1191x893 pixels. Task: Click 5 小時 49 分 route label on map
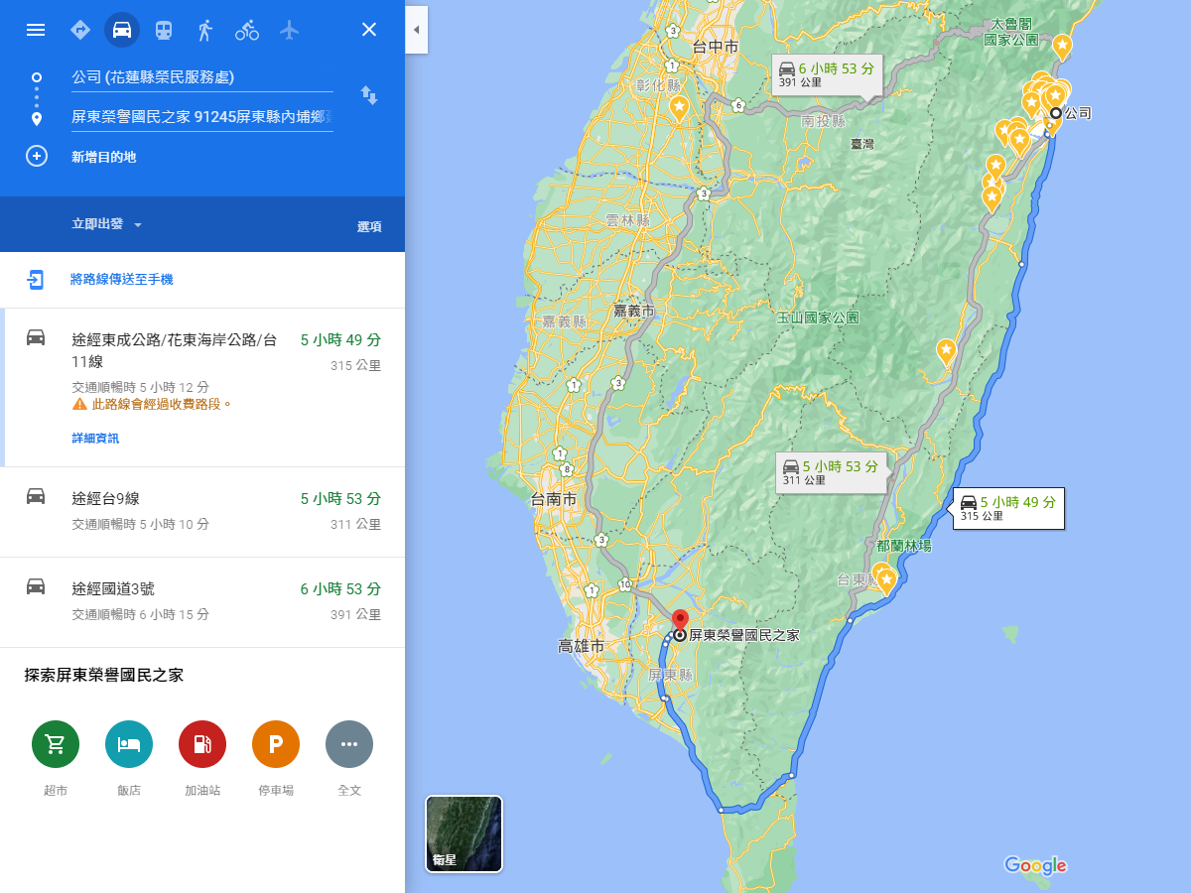(1008, 508)
